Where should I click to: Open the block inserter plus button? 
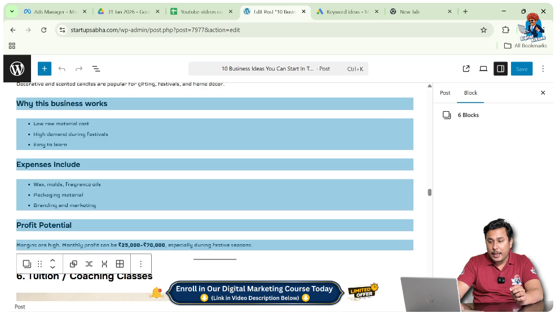tap(45, 69)
